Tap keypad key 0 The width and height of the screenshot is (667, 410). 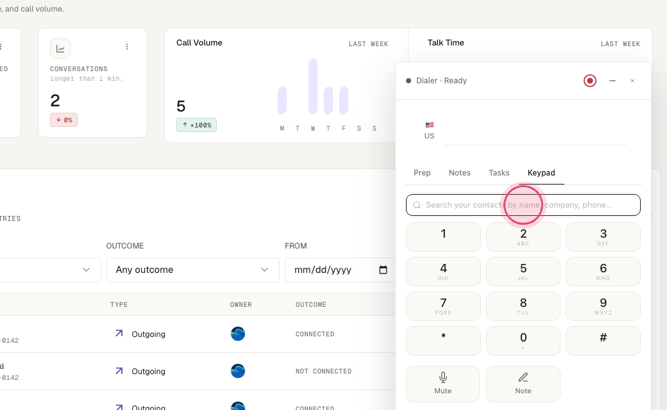(523, 341)
